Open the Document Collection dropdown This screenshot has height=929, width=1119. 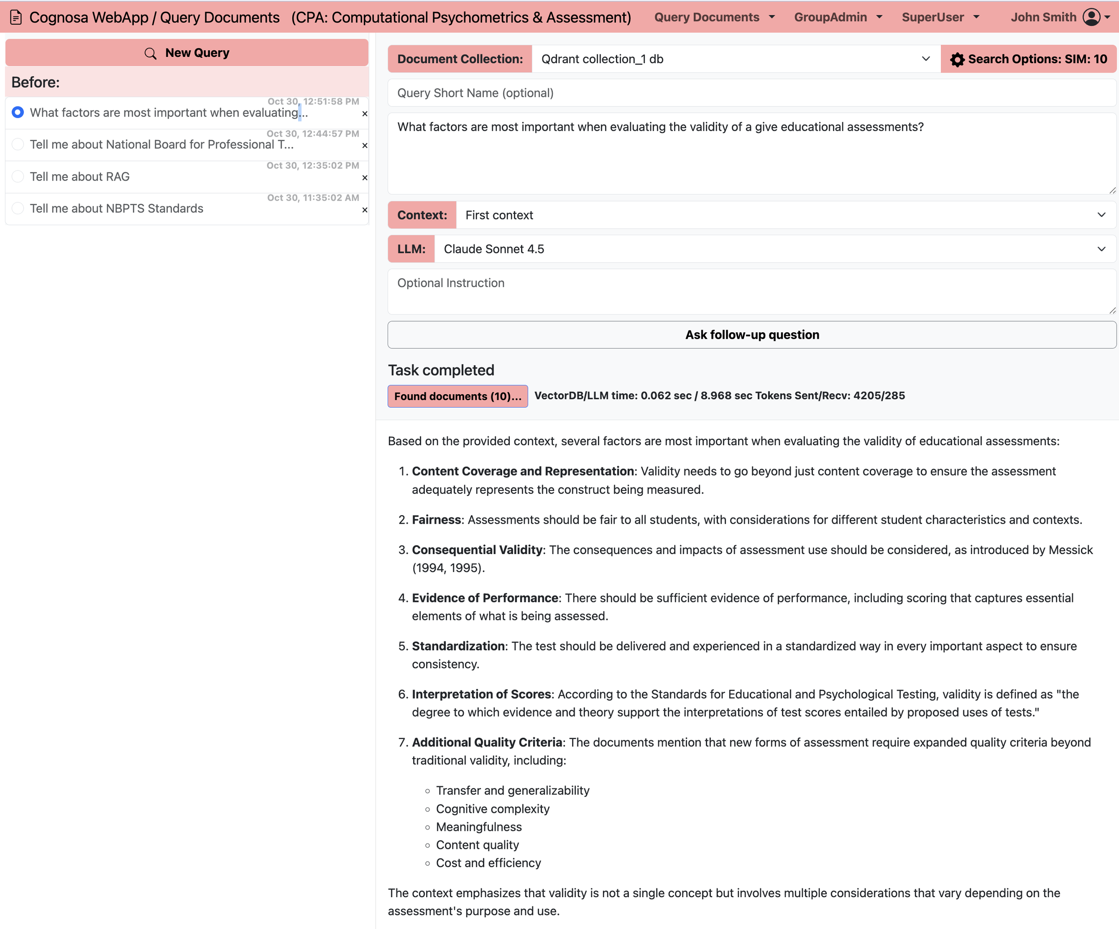tap(735, 59)
